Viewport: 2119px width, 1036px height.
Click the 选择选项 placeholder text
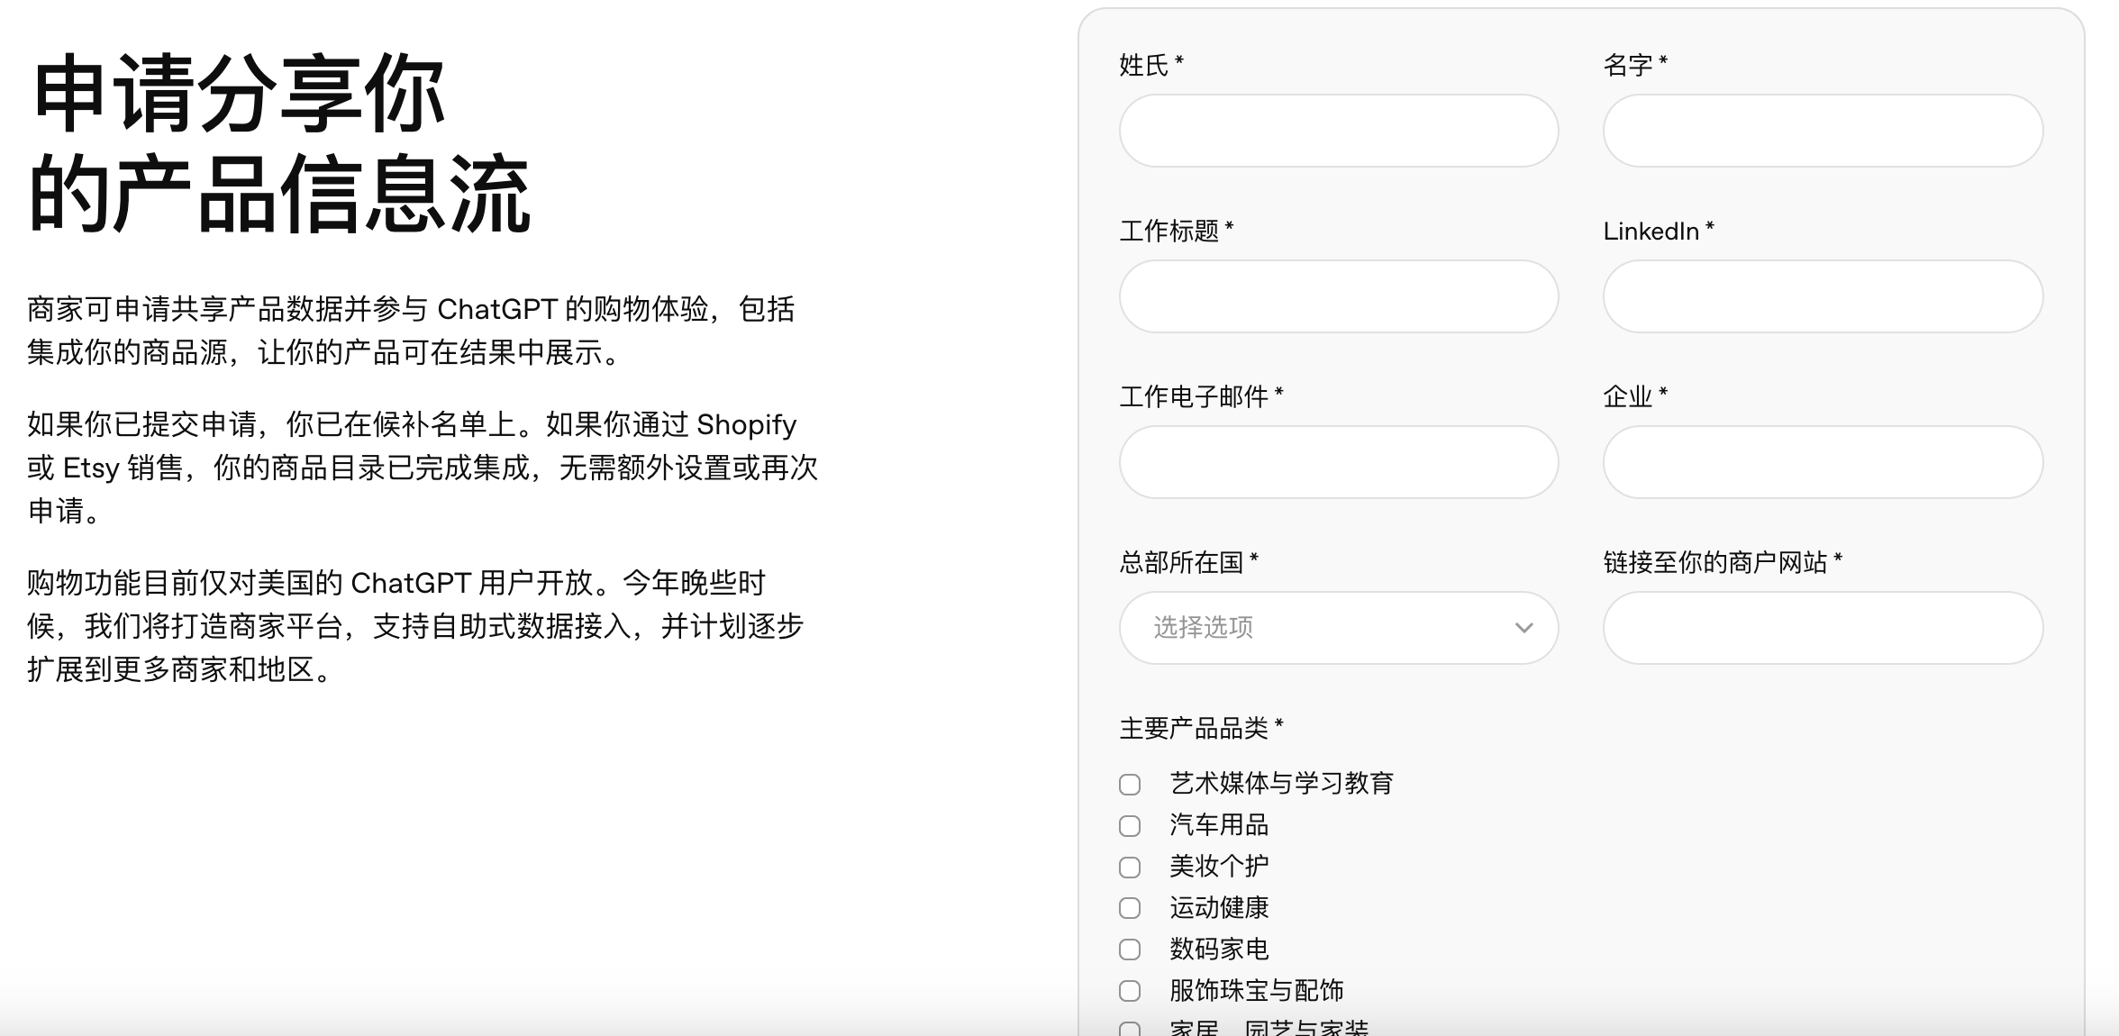click(x=1203, y=628)
